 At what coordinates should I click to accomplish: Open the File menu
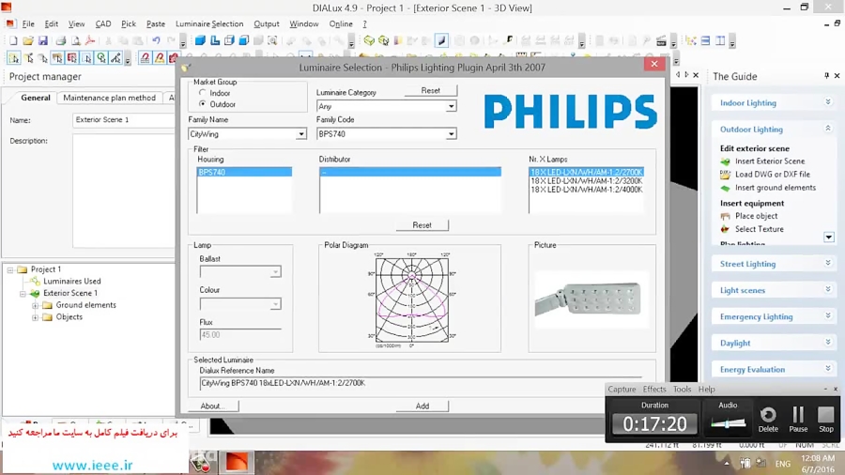(28, 24)
